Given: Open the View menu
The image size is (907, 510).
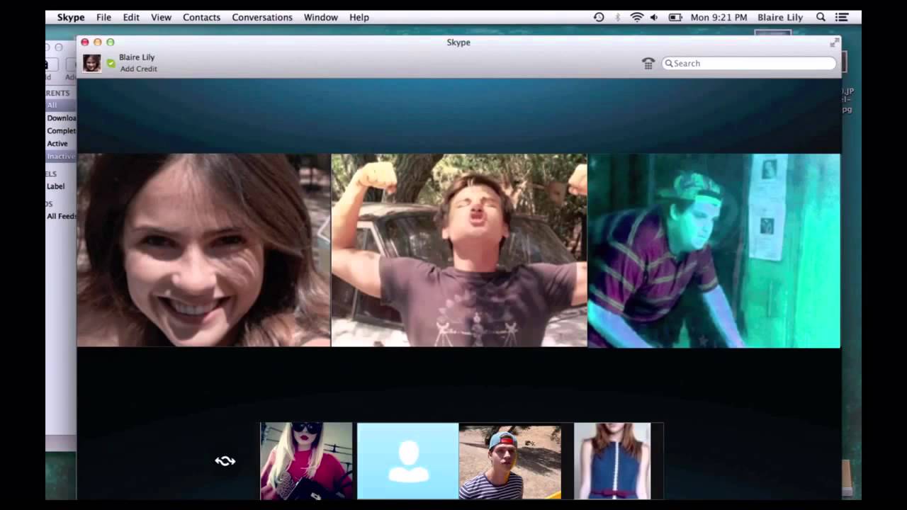Looking at the screenshot, I should [161, 17].
